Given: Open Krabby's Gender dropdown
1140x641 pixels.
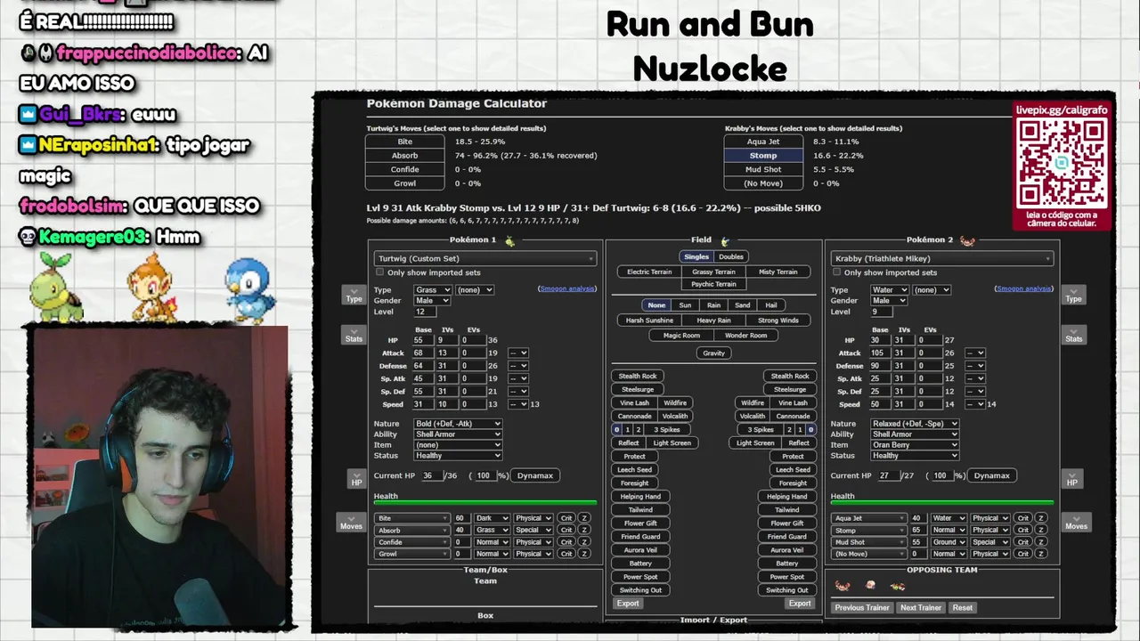Looking at the screenshot, I should 890,301.
